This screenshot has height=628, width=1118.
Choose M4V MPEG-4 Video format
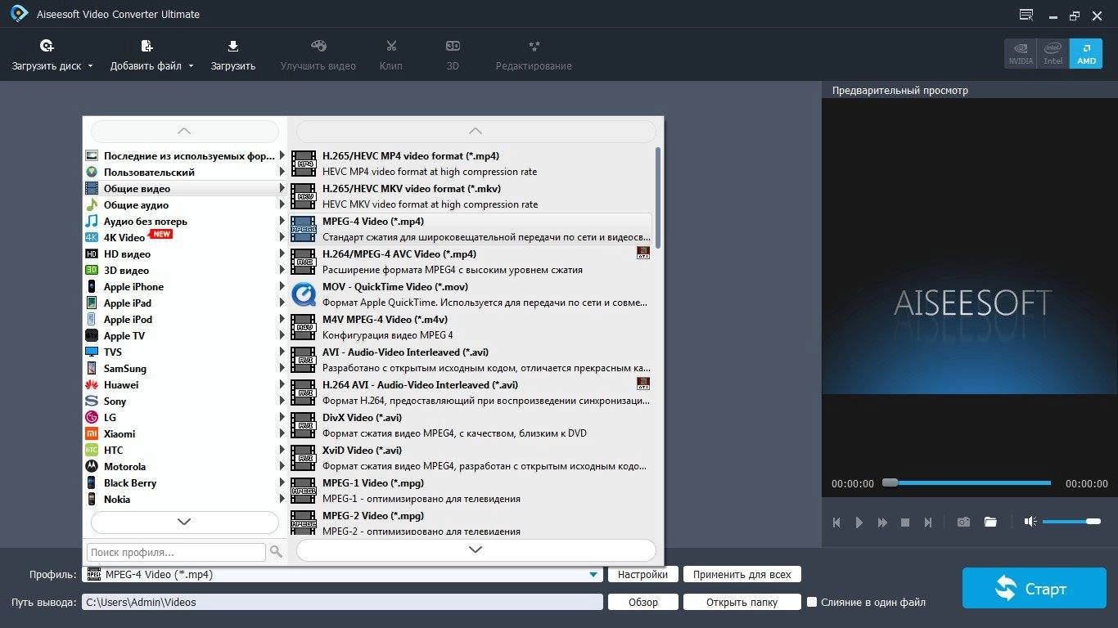[471, 327]
